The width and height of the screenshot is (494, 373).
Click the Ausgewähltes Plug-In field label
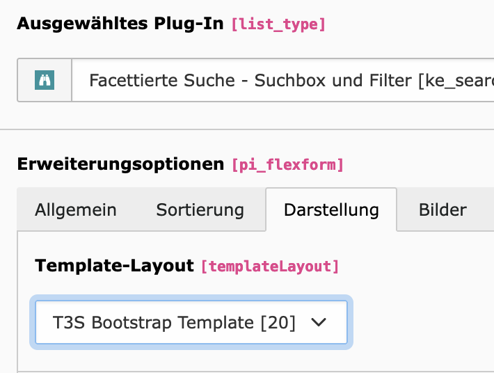[120, 24]
